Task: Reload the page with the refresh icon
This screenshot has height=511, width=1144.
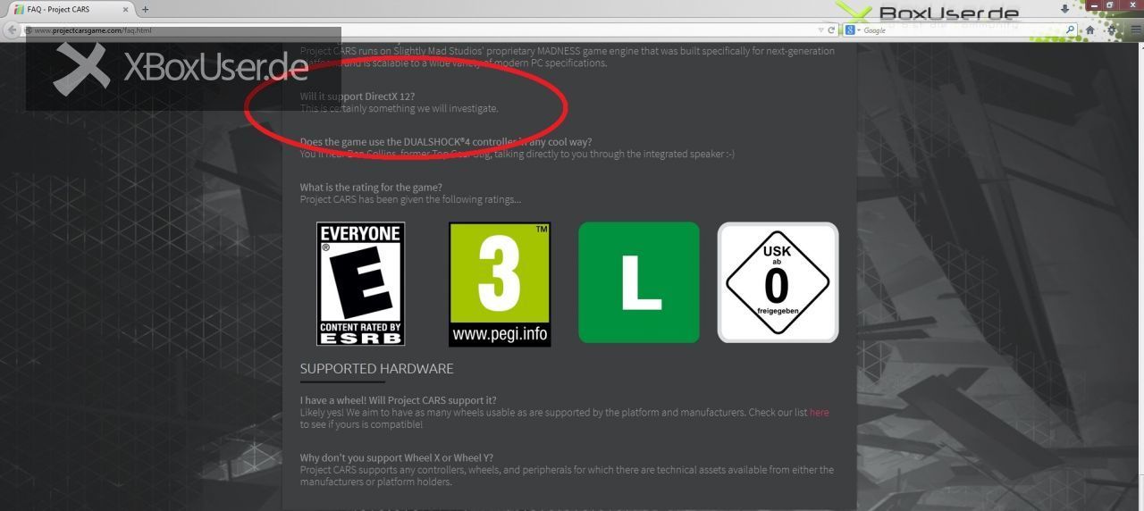Action: 832,30
